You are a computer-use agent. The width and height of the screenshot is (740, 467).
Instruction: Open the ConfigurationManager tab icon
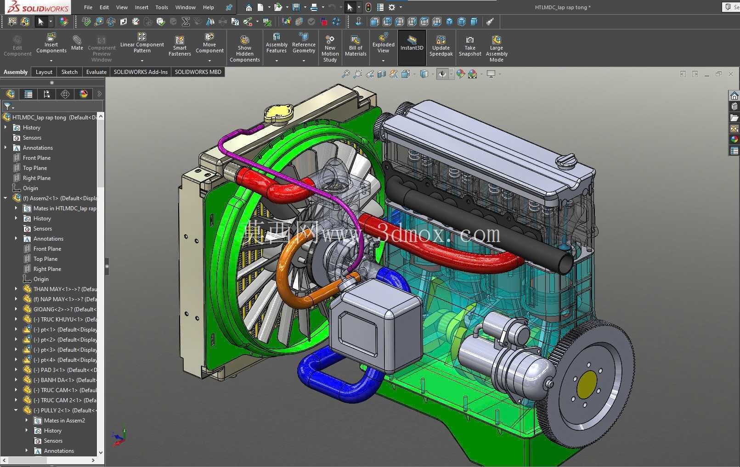click(47, 94)
